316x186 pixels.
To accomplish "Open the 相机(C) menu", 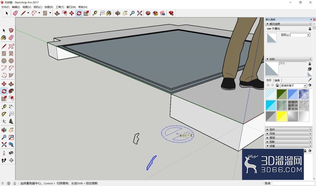I will coord(38,7).
